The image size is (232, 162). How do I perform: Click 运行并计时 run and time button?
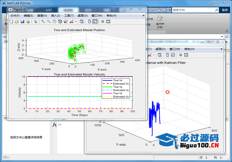click(160, 22)
